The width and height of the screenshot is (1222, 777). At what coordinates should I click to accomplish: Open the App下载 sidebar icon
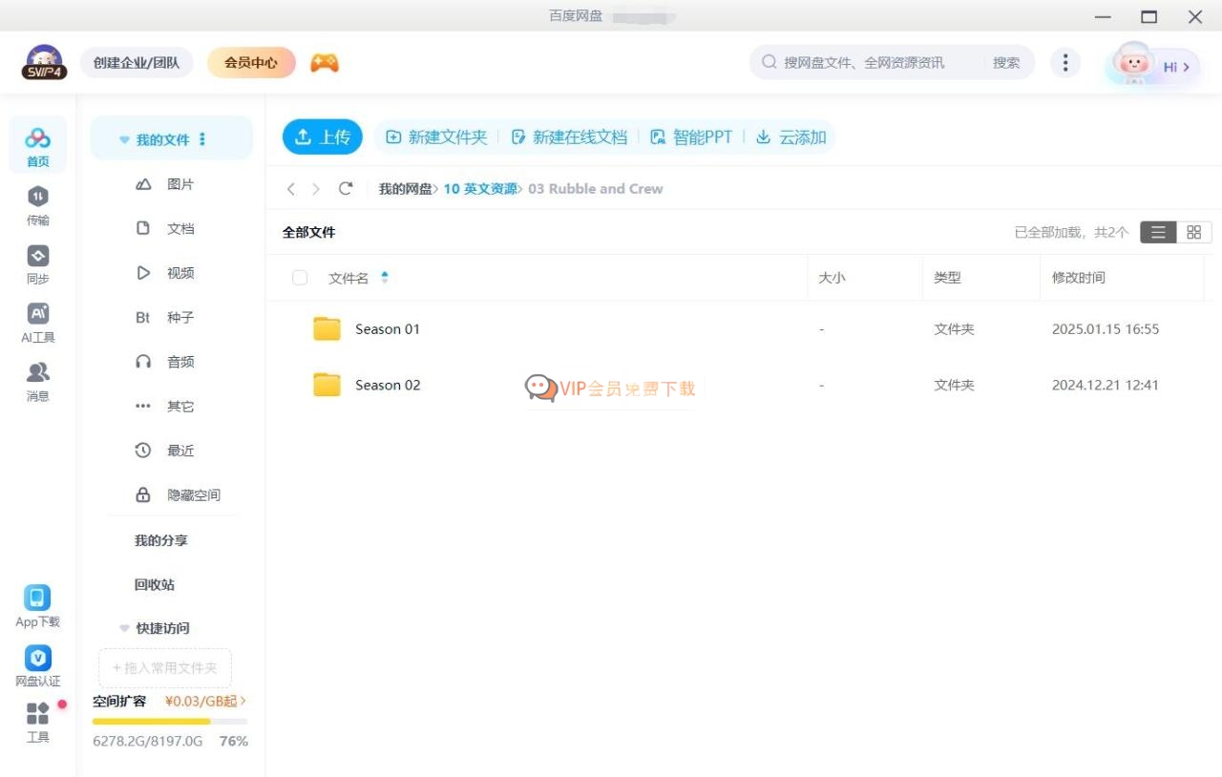point(37,606)
